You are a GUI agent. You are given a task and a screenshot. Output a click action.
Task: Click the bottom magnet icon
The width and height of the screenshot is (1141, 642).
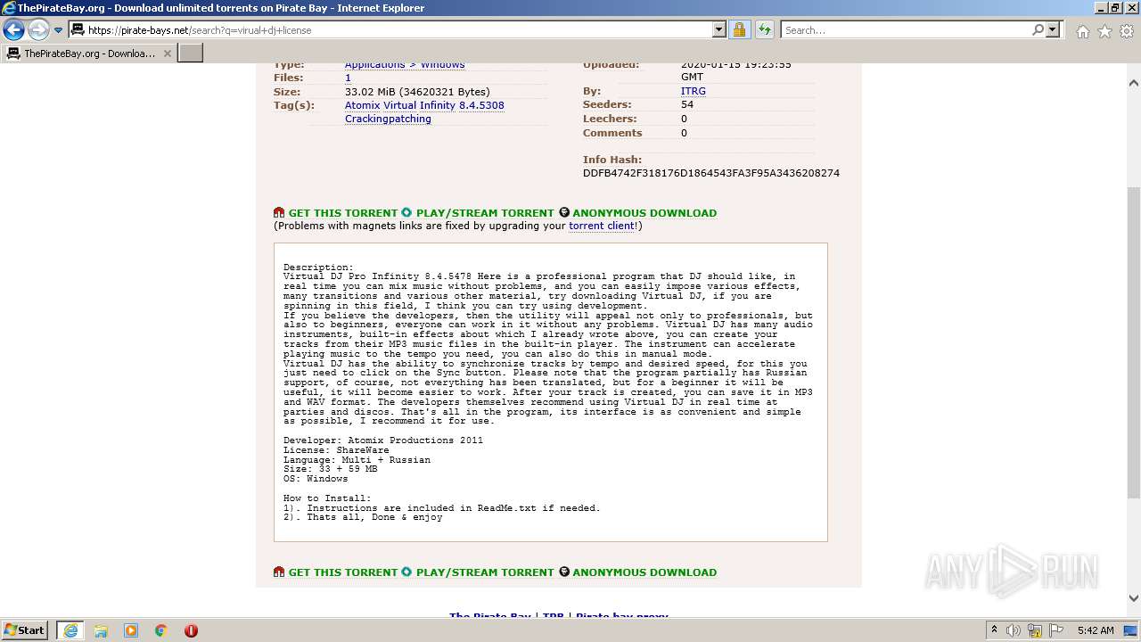click(279, 572)
